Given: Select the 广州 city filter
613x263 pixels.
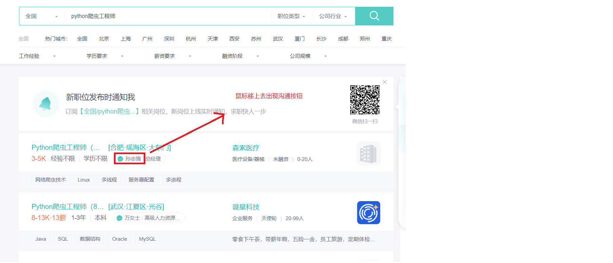Looking at the screenshot, I should 147,39.
